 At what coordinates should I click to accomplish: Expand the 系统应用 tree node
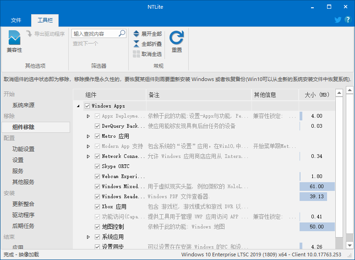click(x=88, y=237)
